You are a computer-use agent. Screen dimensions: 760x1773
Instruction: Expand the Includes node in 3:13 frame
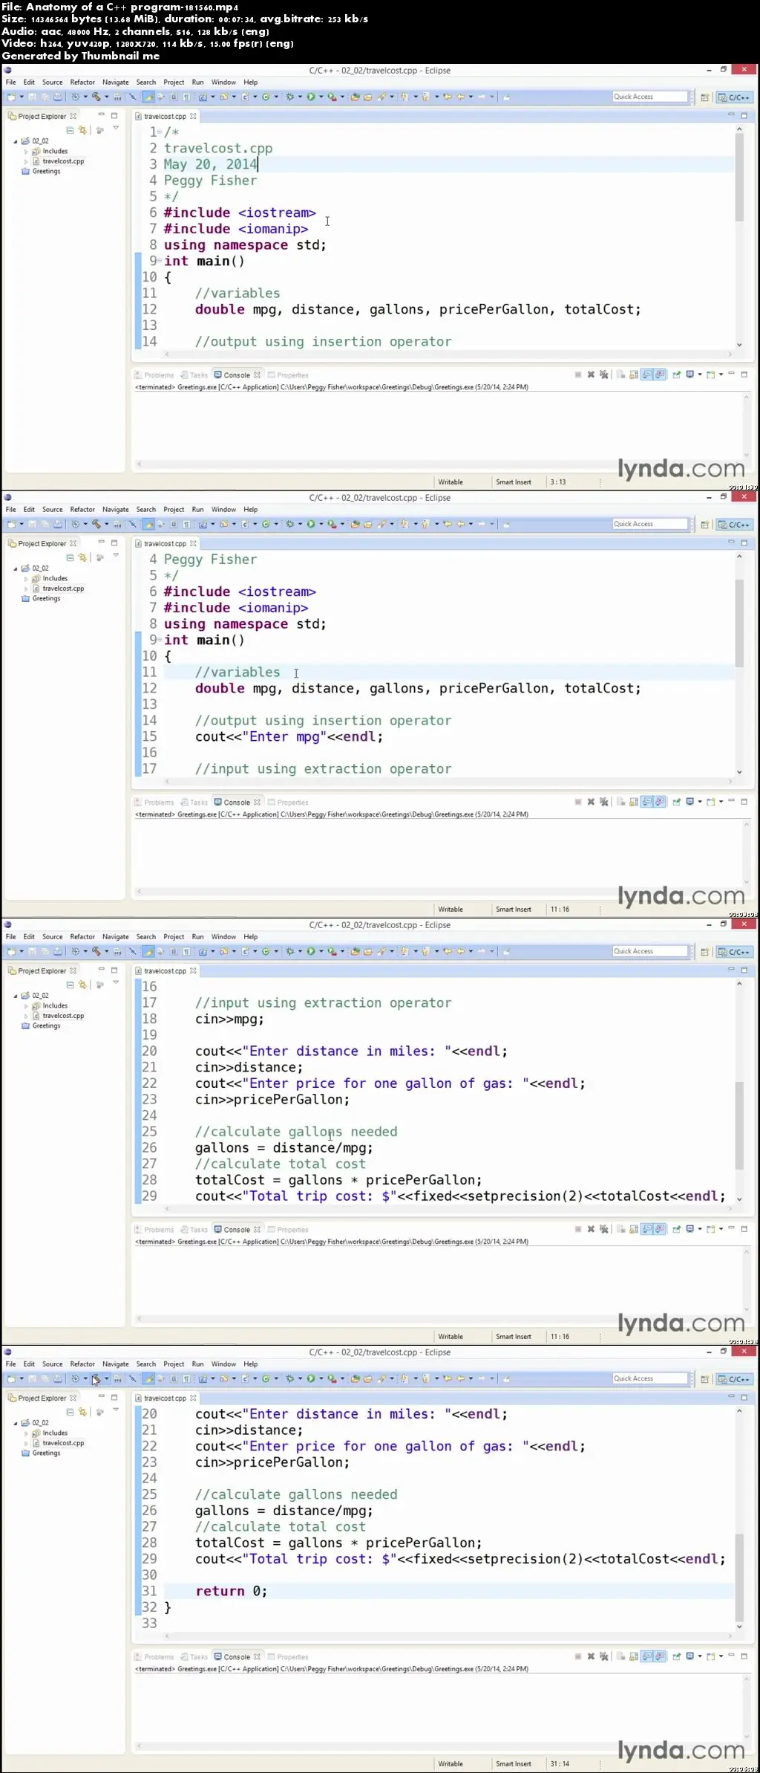click(x=26, y=152)
